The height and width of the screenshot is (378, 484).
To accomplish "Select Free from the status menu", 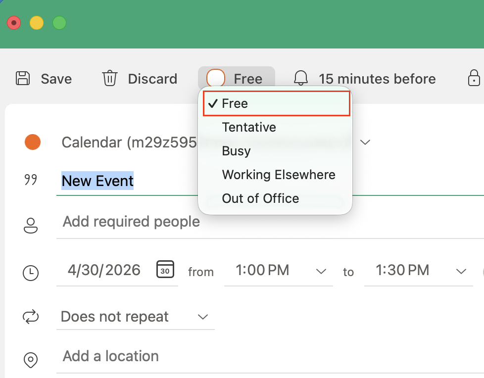I will (x=277, y=104).
